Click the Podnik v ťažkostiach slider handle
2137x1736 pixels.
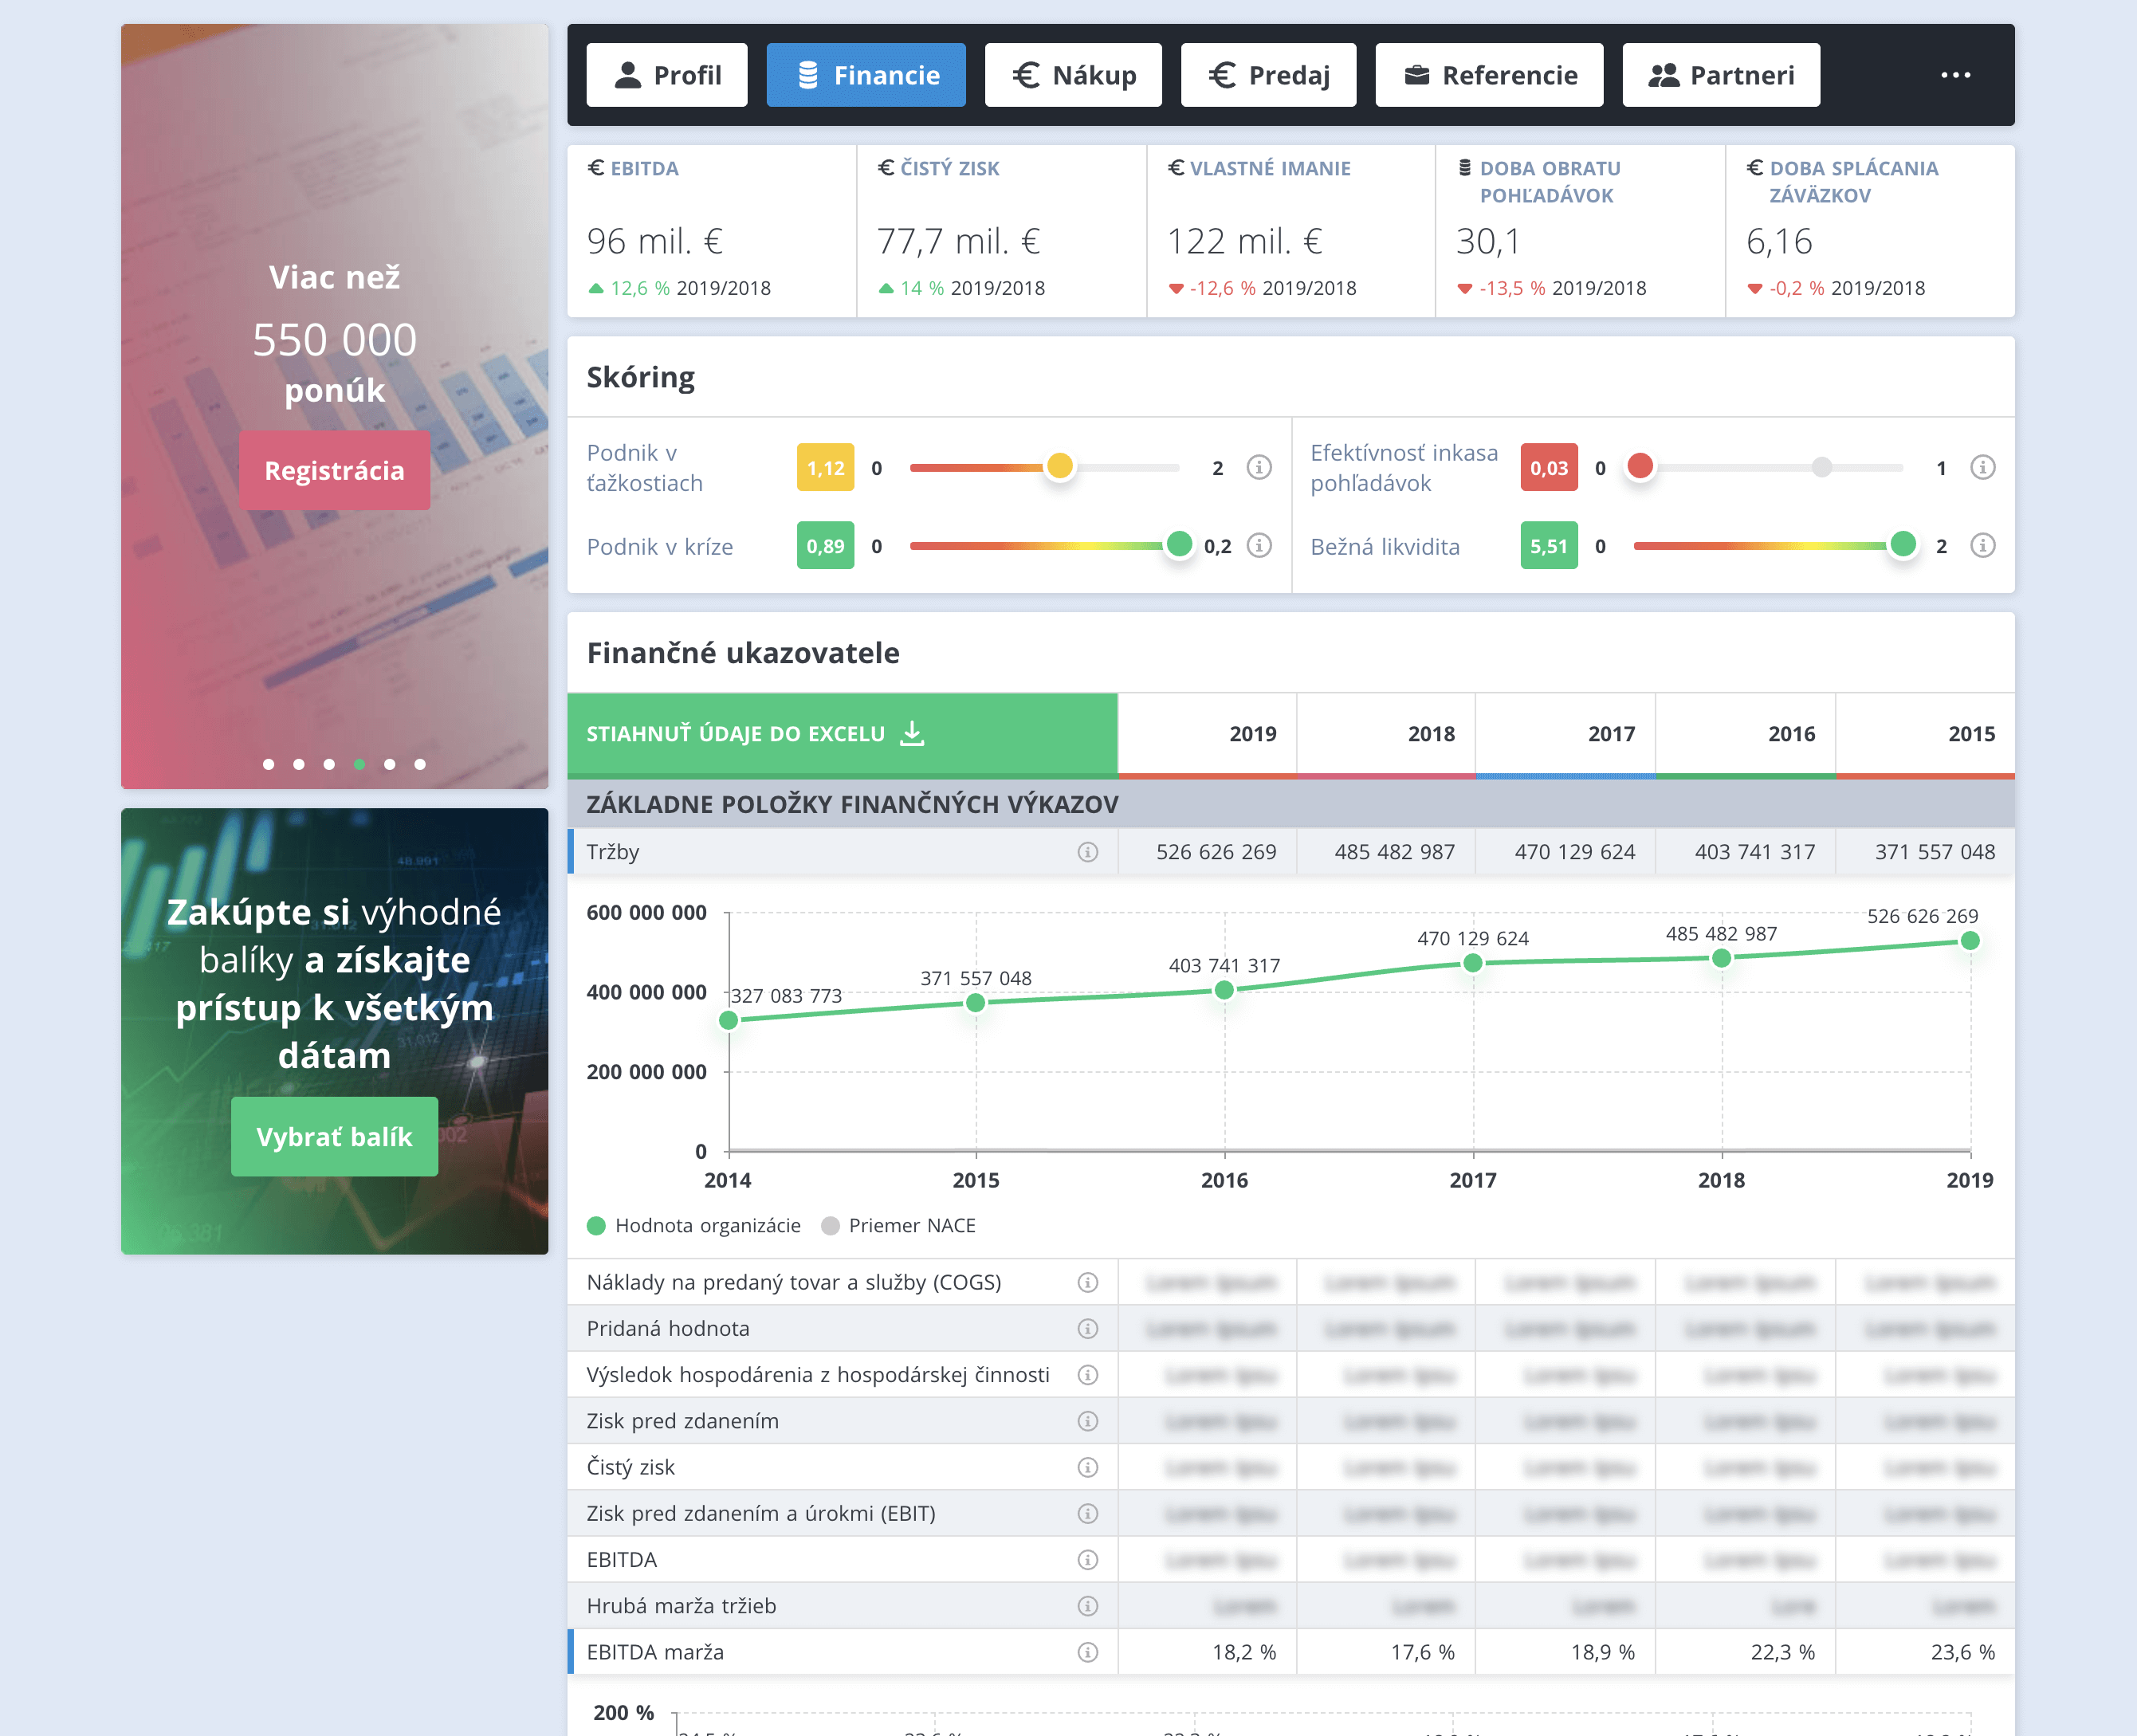[1059, 466]
